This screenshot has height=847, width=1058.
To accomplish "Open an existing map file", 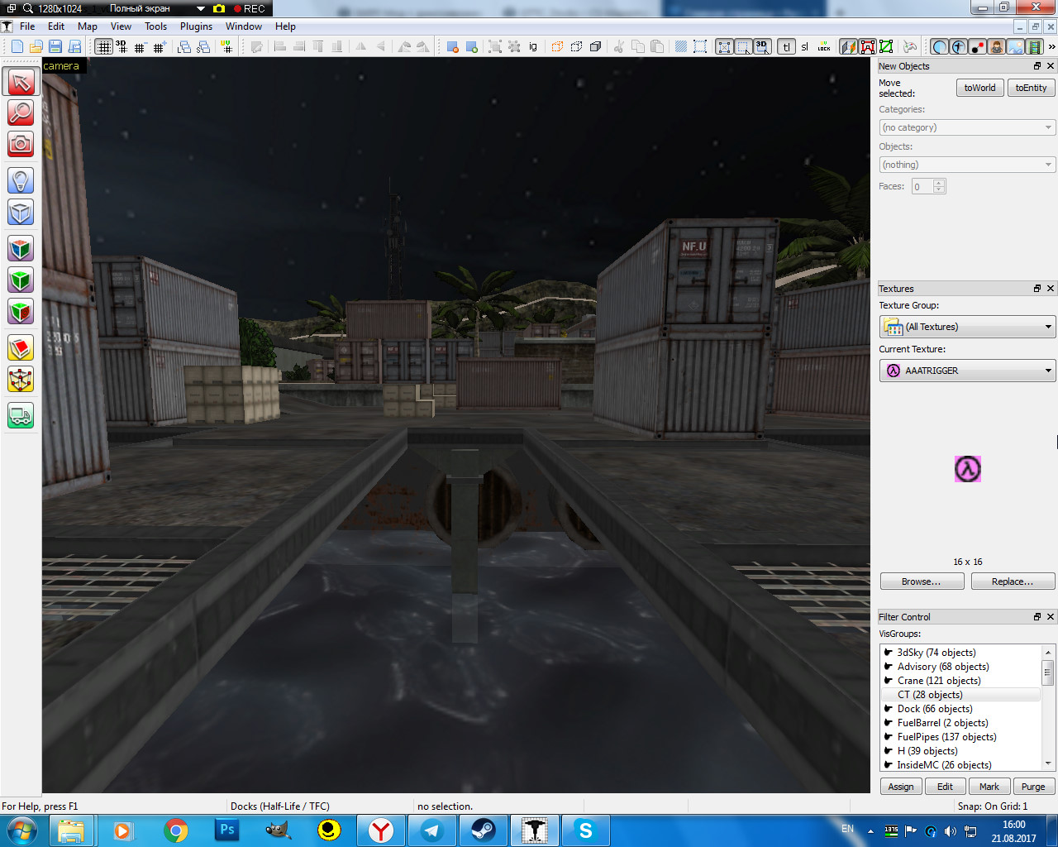I will tap(36, 46).
